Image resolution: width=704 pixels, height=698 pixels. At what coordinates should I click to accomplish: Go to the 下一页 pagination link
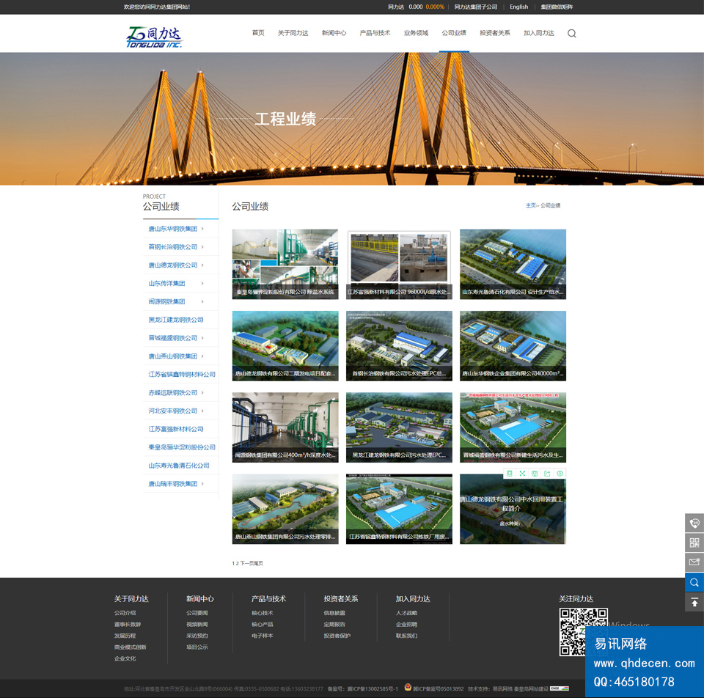click(x=246, y=563)
